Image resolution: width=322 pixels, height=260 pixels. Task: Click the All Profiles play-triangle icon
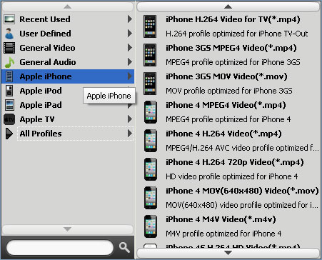(x=9, y=134)
